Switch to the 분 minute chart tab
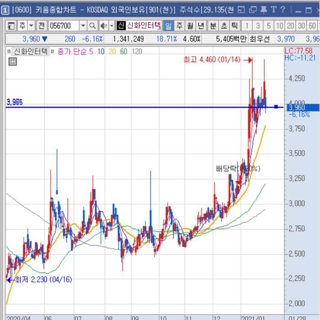The height and width of the screenshot is (320, 320). coord(213,26)
